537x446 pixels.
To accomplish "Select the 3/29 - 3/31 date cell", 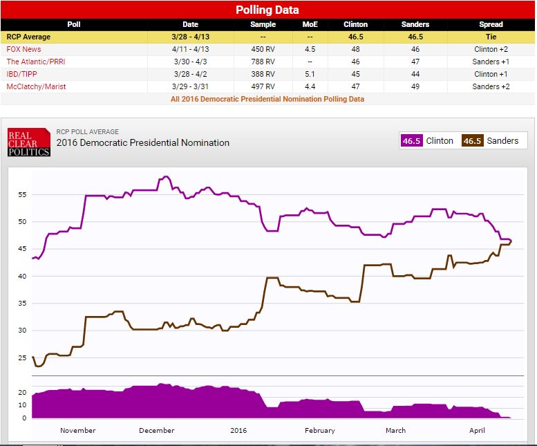I will tap(190, 86).
